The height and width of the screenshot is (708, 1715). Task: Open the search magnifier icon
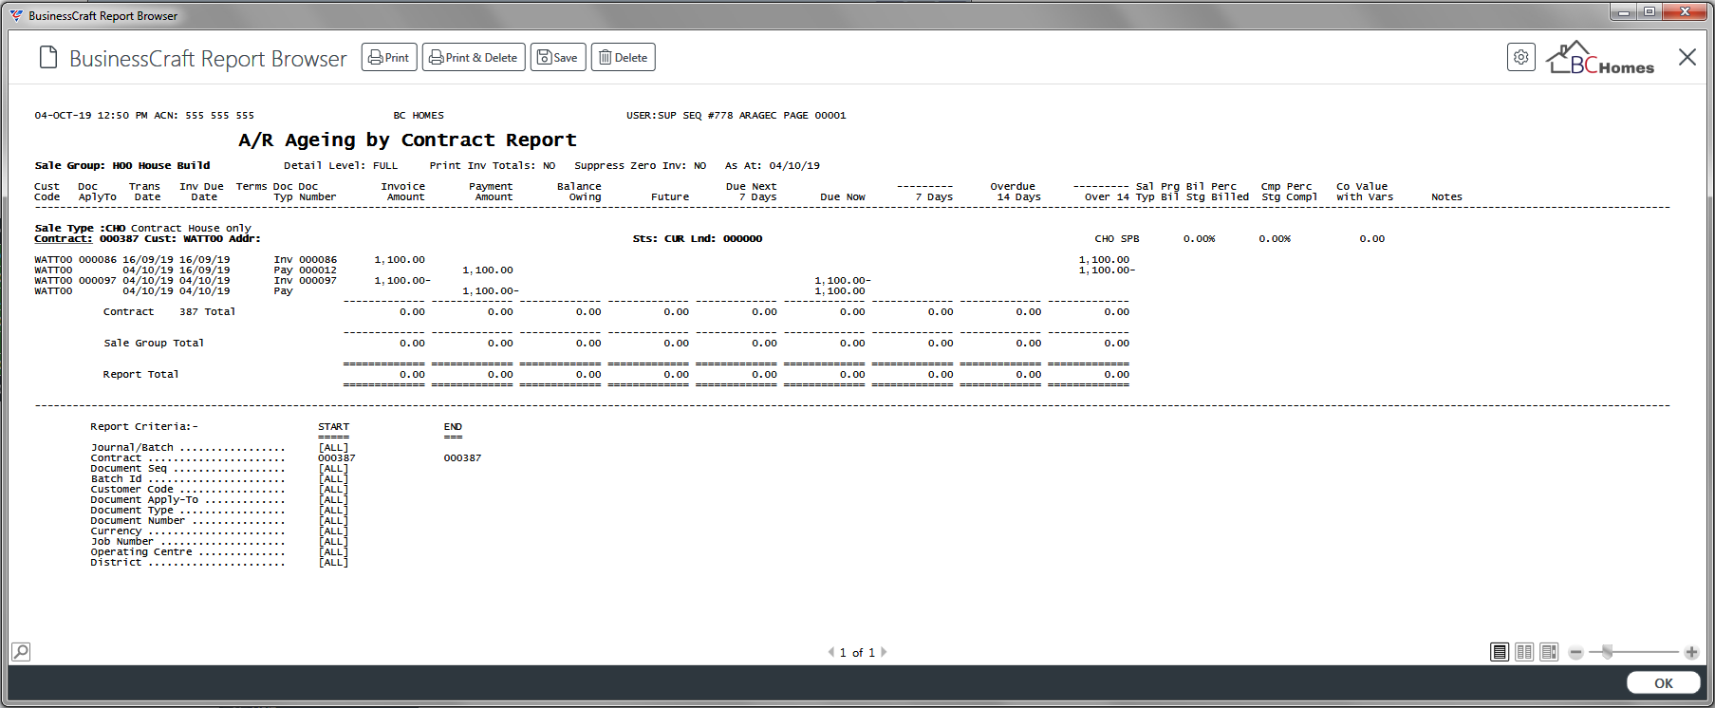(21, 652)
